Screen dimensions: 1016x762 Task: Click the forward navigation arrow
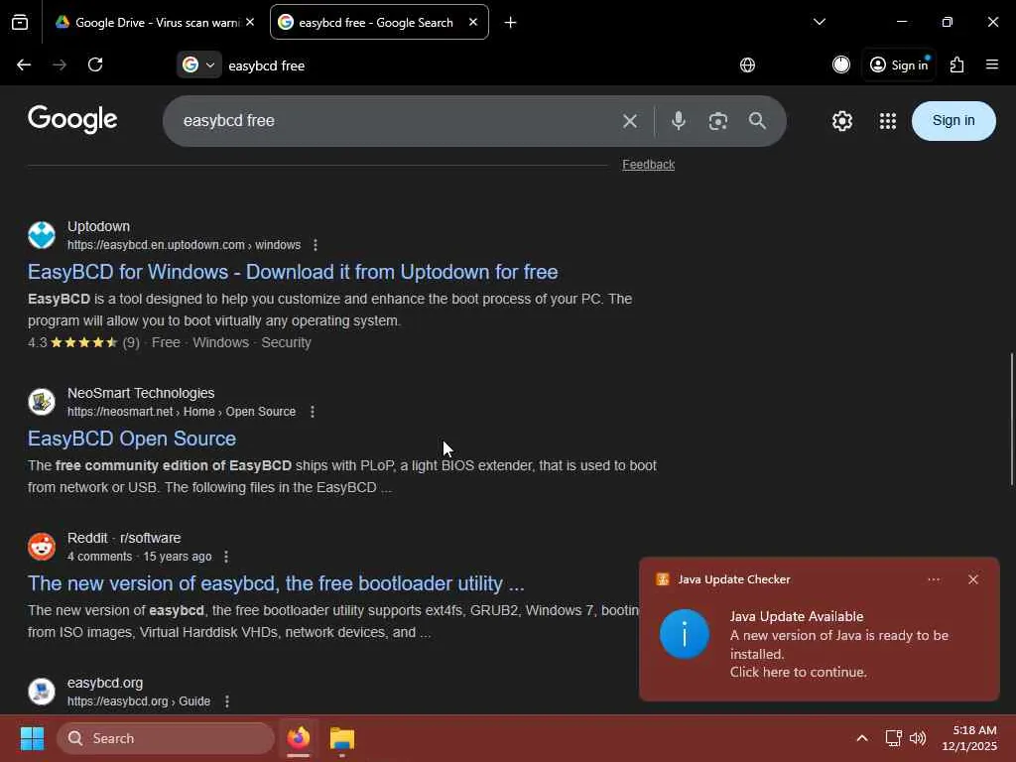tap(60, 64)
